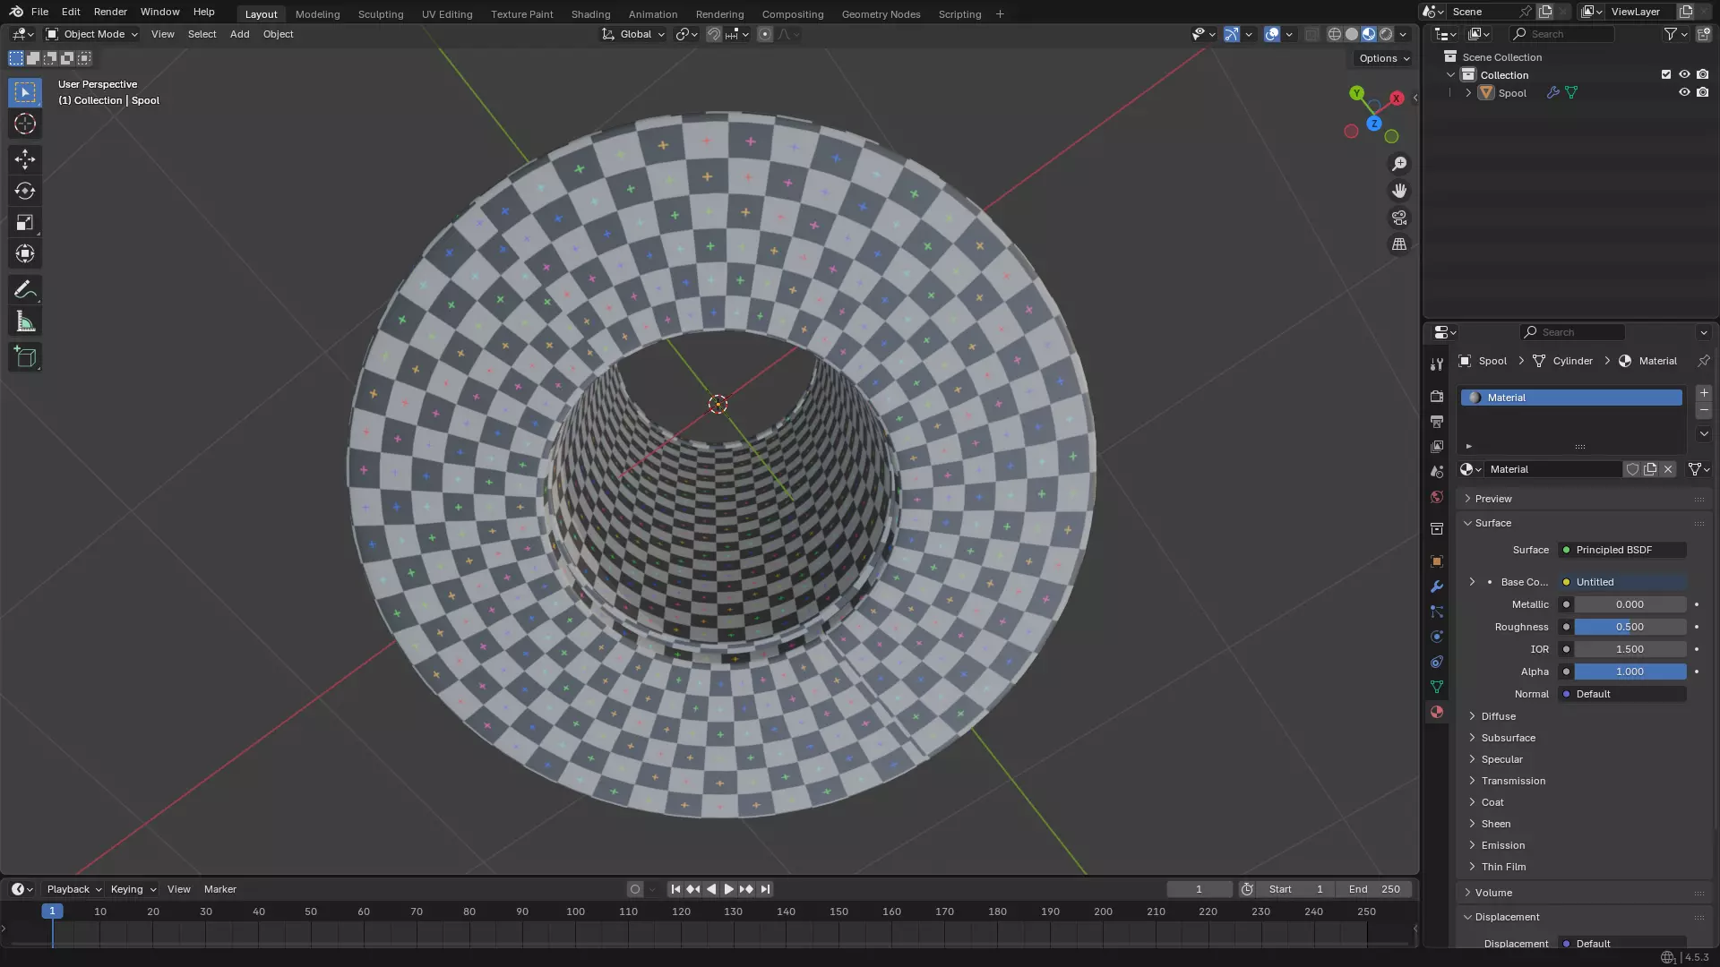The image size is (1720, 967).
Task: Open the Render menu
Action: (x=110, y=12)
